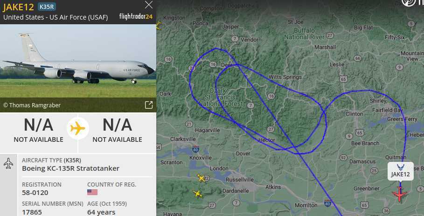Image resolution: width=424 pixels, height=216 pixels.
Task: Click the yellow plane route icon
Action: click(78, 128)
